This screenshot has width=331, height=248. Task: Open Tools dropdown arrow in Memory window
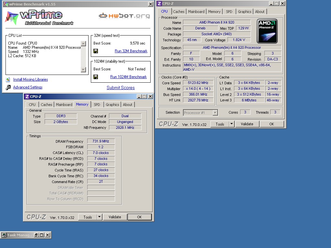pyautogui.click(x=99, y=217)
